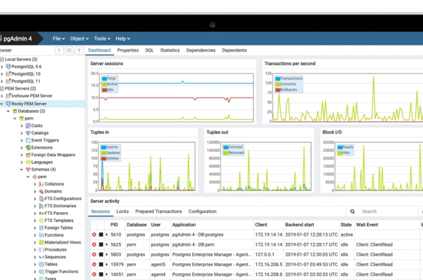This screenshot has height=280, width=423.
Task: Switch to the Properties tab
Action: [128, 50]
